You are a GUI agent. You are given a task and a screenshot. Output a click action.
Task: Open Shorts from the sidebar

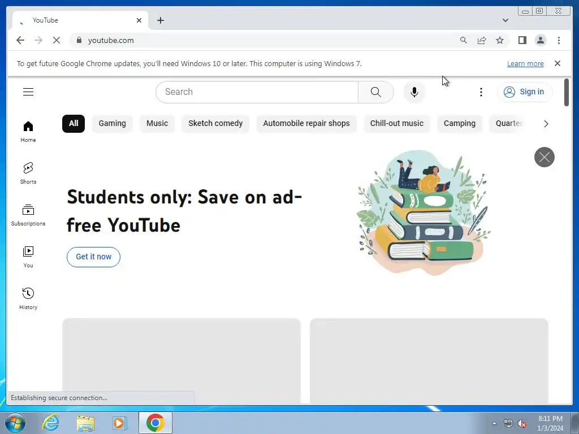[28, 173]
